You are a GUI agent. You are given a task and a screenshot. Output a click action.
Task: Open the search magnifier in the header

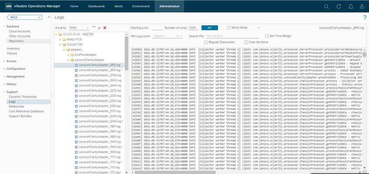coord(326,6)
